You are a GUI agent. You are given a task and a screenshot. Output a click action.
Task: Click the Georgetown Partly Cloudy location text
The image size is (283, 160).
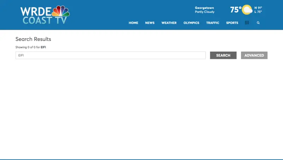pos(205,10)
